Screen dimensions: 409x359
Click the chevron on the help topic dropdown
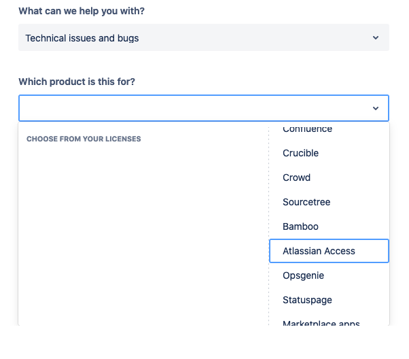point(375,38)
